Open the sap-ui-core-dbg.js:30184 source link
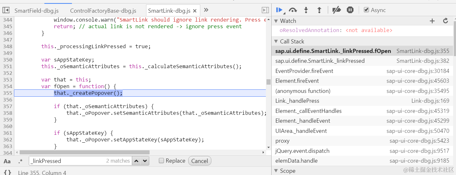 [x=418, y=71]
